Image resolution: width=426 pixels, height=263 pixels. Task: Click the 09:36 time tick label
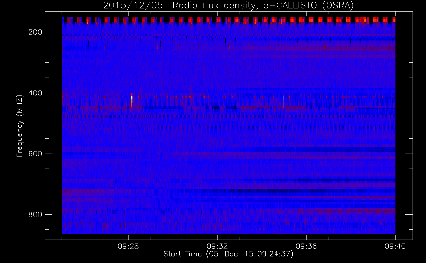(306, 246)
